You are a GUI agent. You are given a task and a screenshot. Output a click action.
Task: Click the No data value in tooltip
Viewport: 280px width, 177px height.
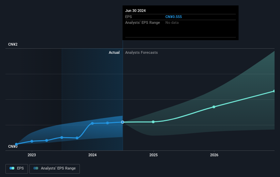pyautogui.click(x=172, y=23)
